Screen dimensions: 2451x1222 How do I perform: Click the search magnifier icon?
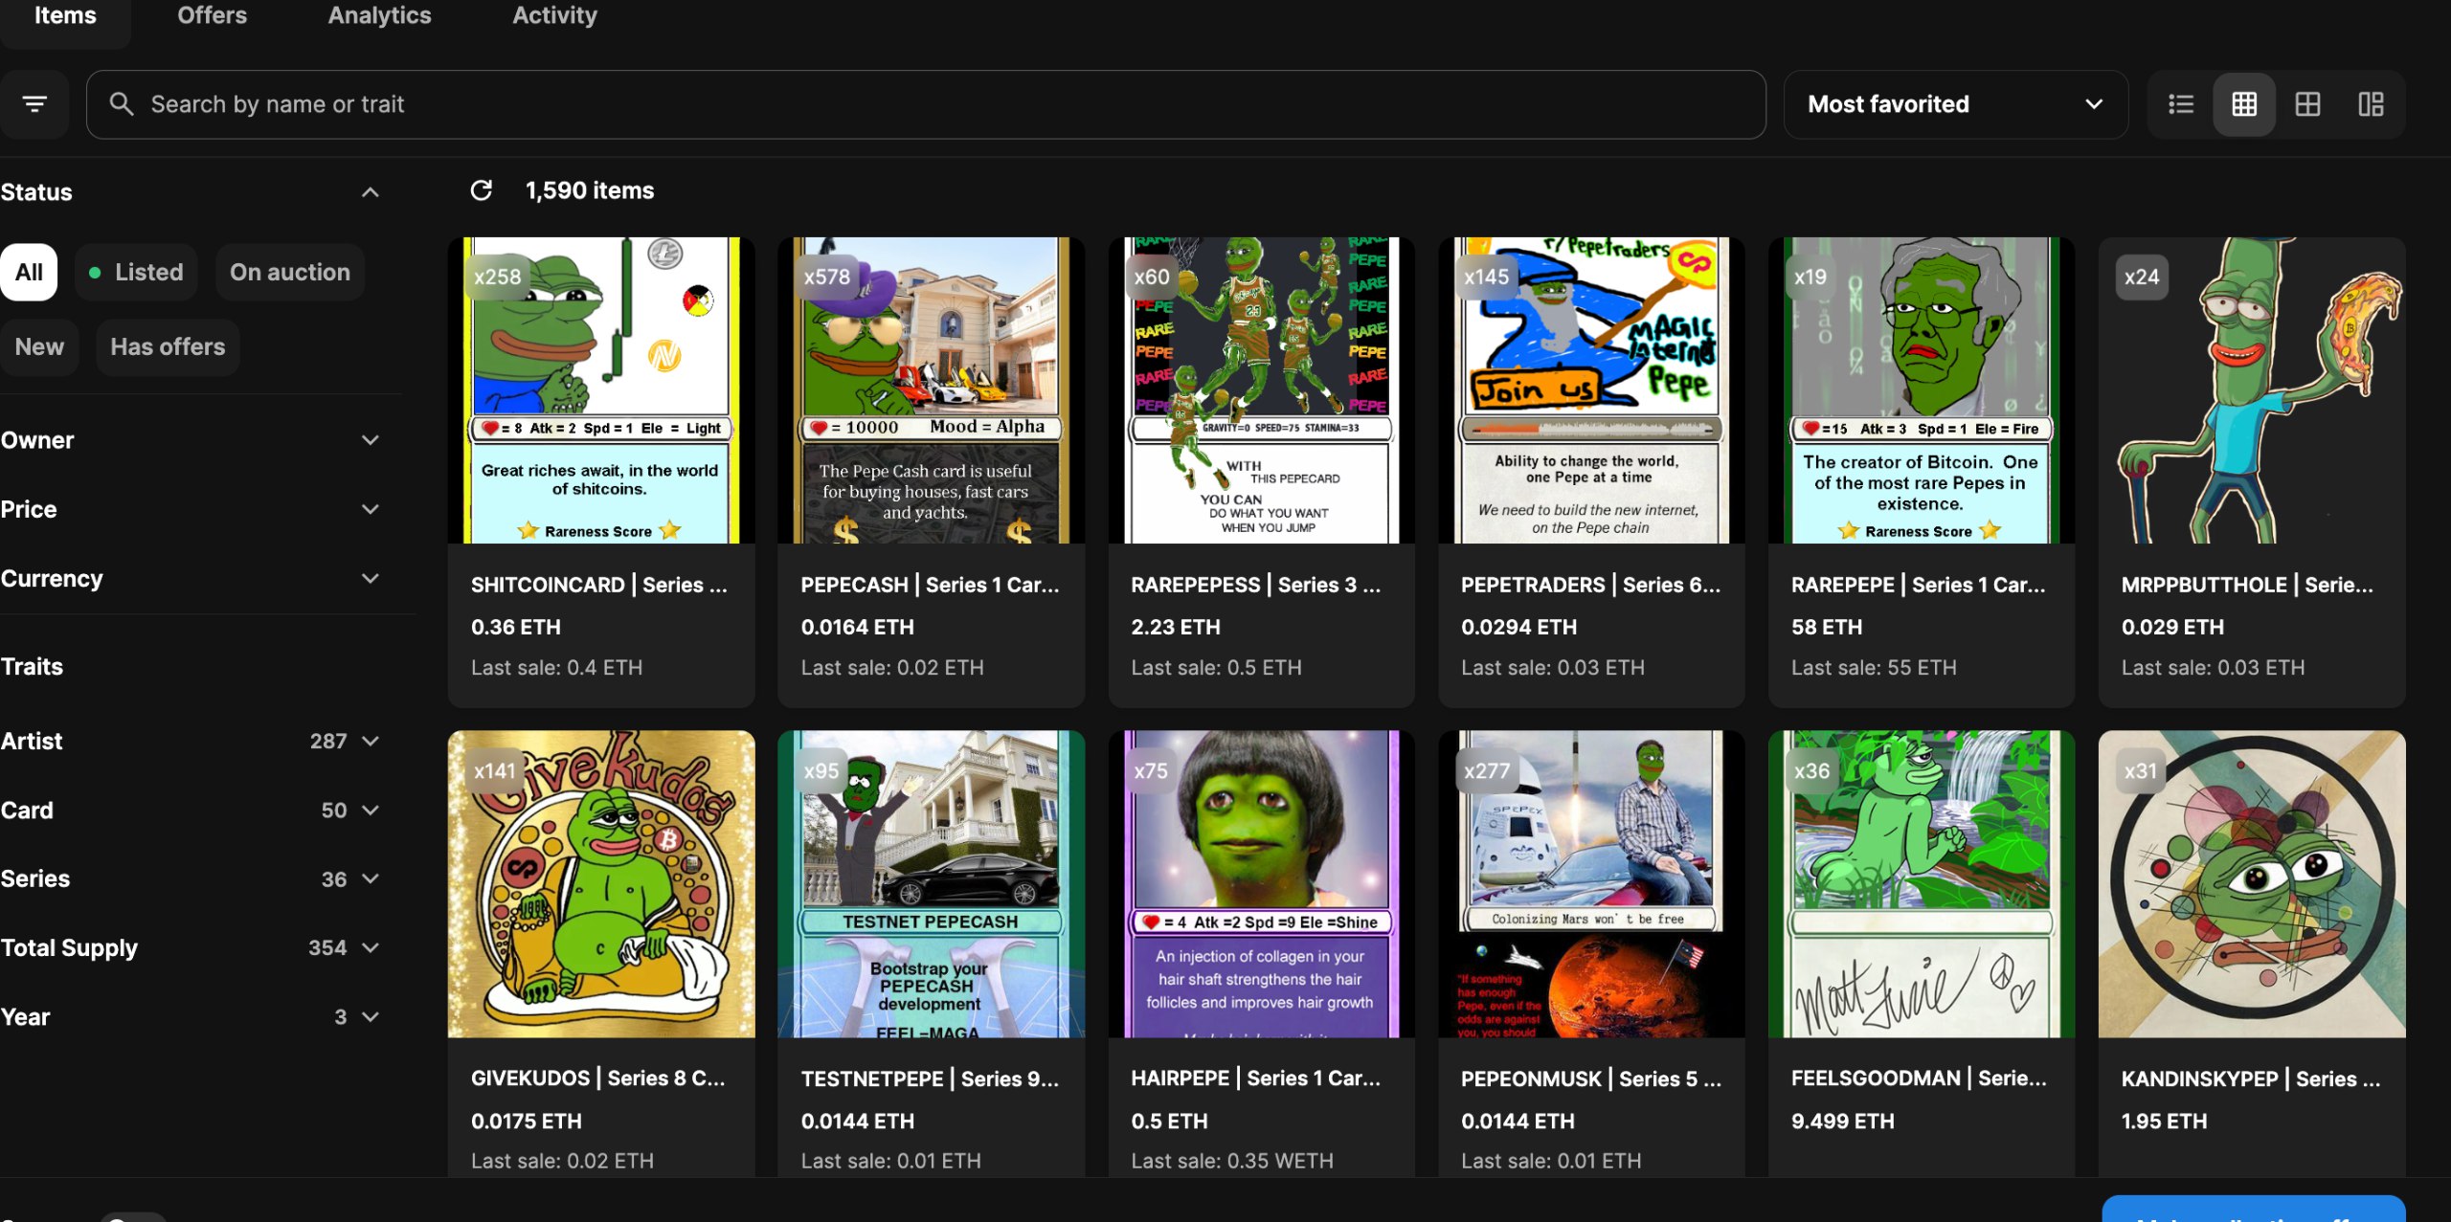pyautogui.click(x=122, y=103)
